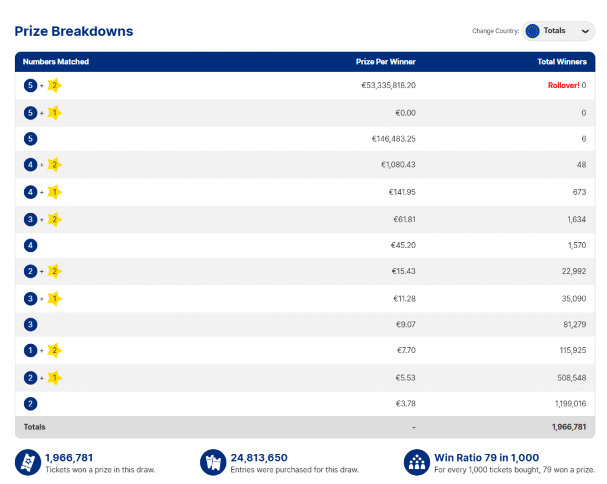The height and width of the screenshot is (484, 607).
Task: Click the 3 ball in €61.81 row
Action: point(31,220)
